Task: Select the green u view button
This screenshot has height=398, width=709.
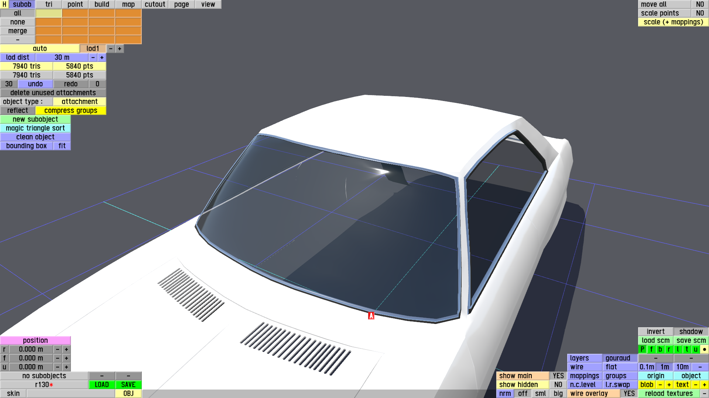Action: [695, 349]
